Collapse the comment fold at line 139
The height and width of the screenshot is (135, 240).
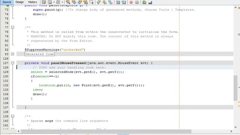(x=13, y=116)
